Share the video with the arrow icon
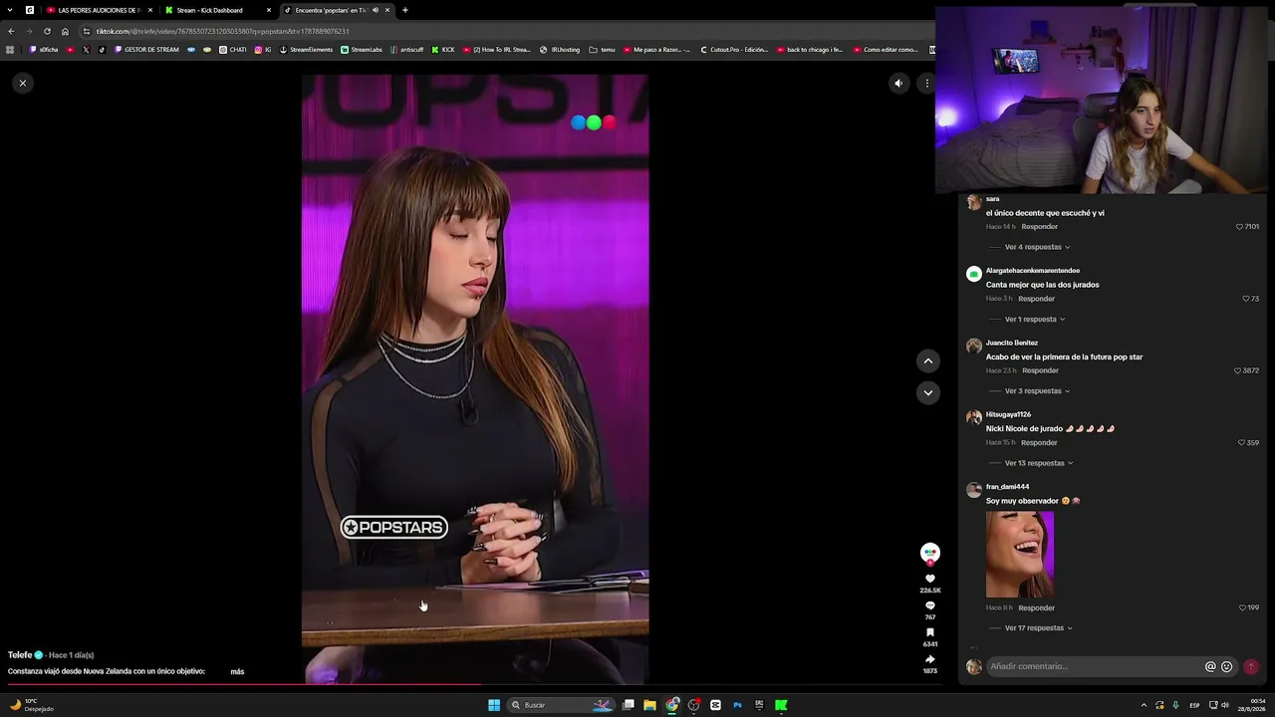Image resolution: width=1275 pixels, height=717 pixels. click(x=930, y=659)
